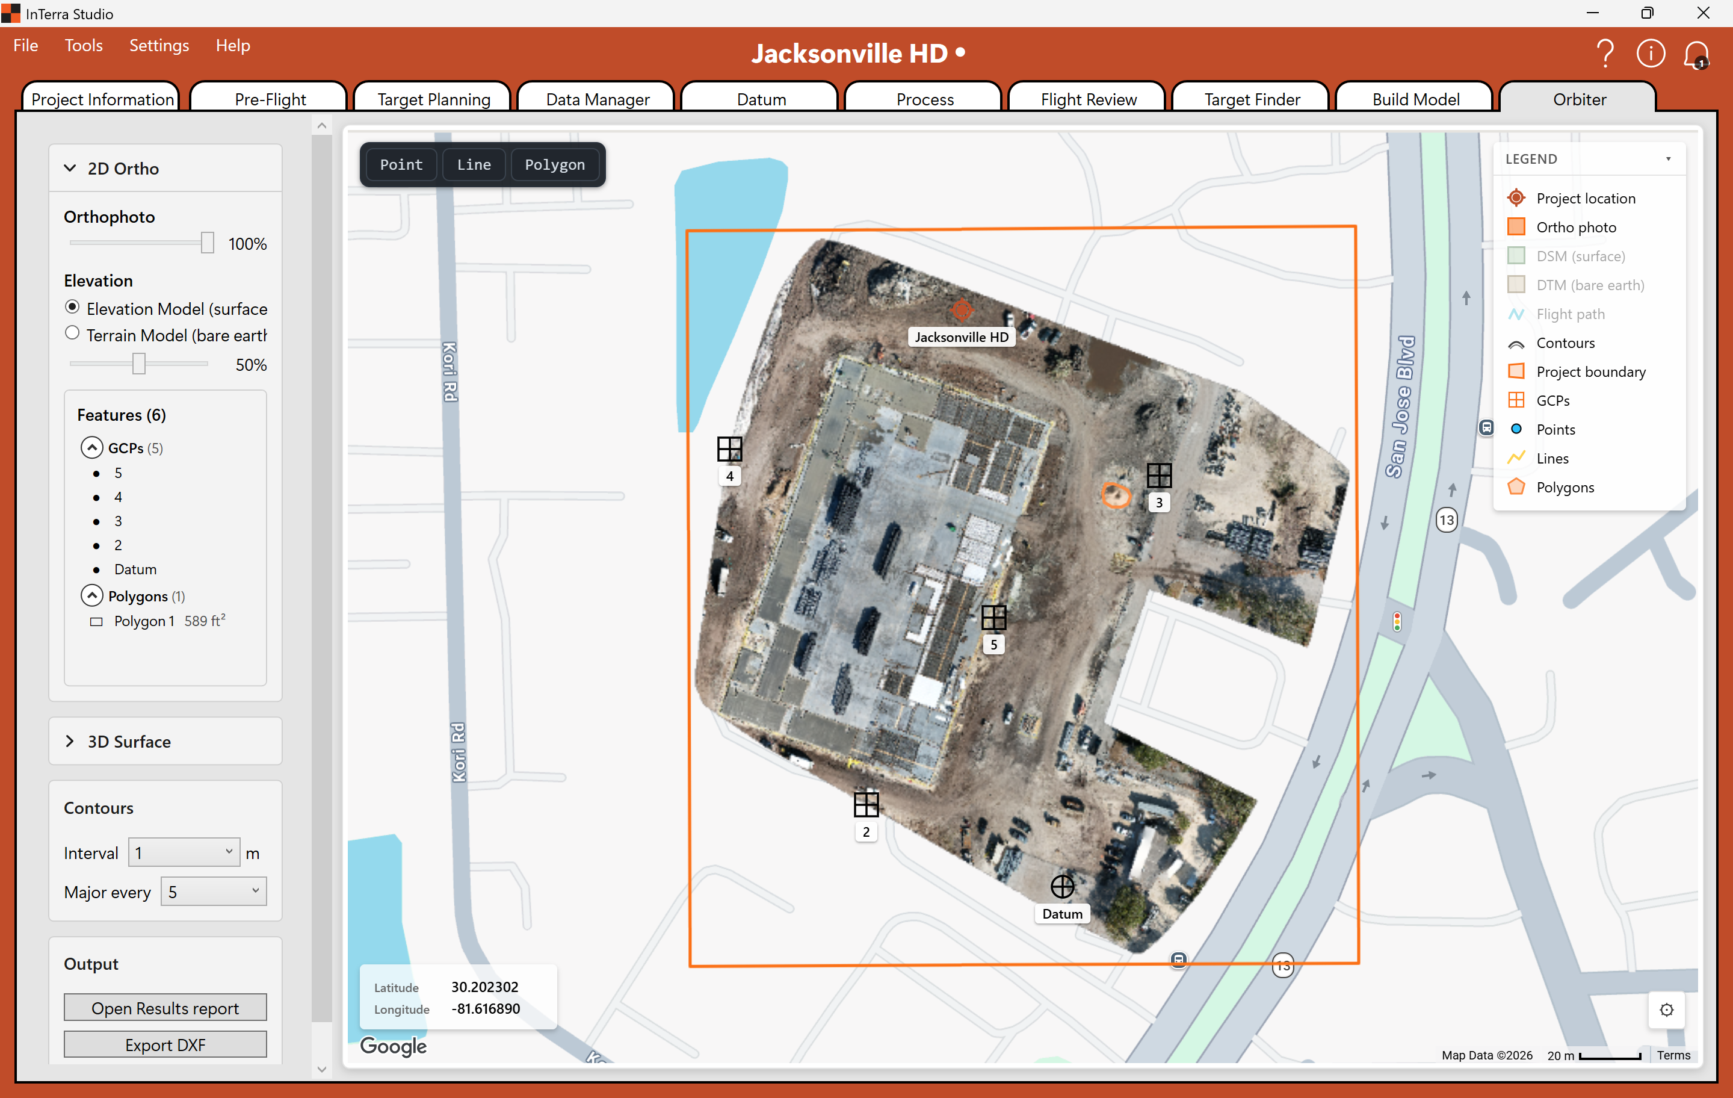Open the Major every dropdown
Viewport: 1733px width, 1098px height.
pyautogui.click(x=214, y=892)
